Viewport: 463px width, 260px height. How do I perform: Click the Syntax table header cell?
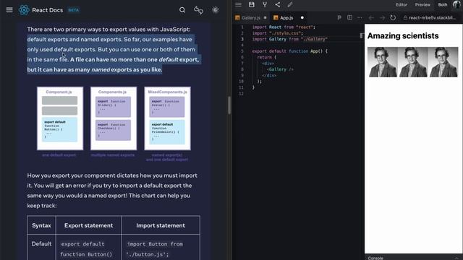click(x=41, y=225)
